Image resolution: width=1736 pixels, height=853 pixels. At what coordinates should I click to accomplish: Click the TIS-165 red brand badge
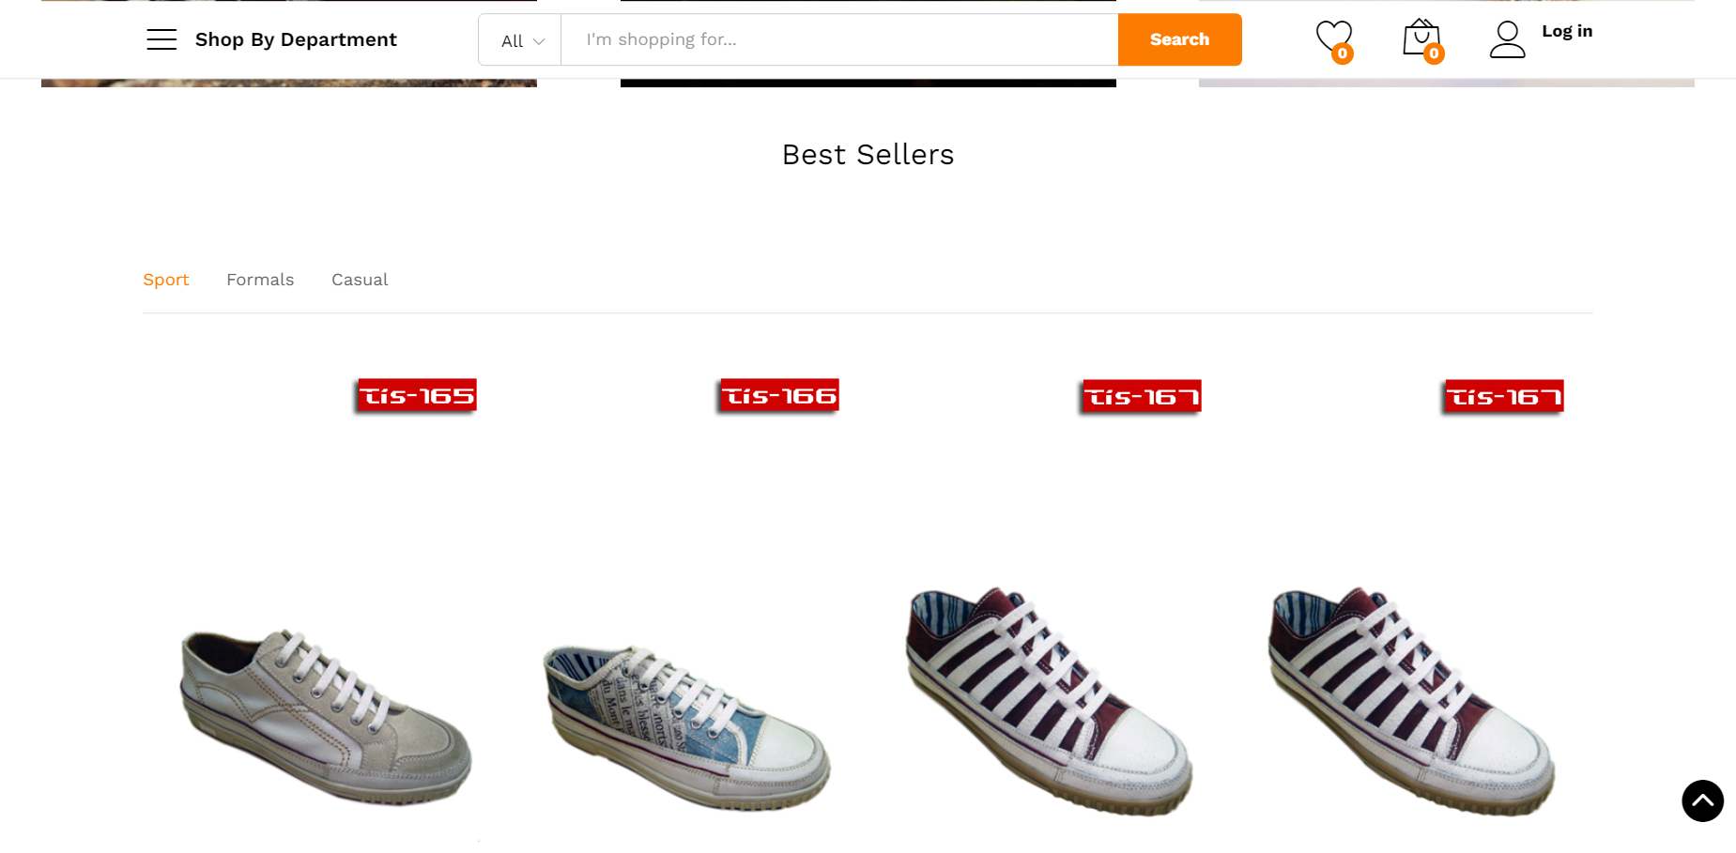(417, 396)
